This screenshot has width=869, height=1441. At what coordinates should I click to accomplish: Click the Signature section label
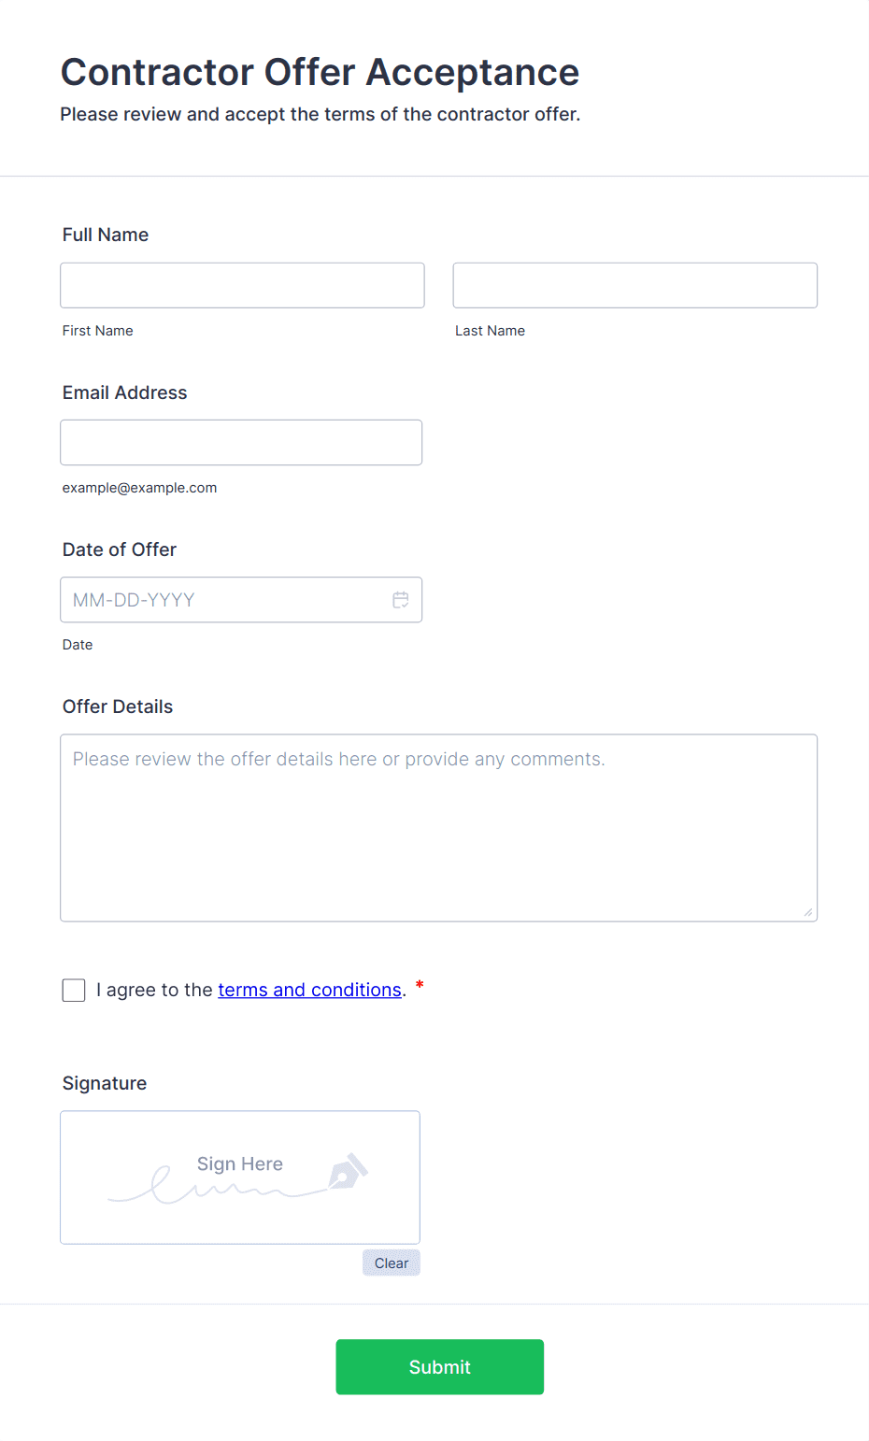tap(105, 1083)
